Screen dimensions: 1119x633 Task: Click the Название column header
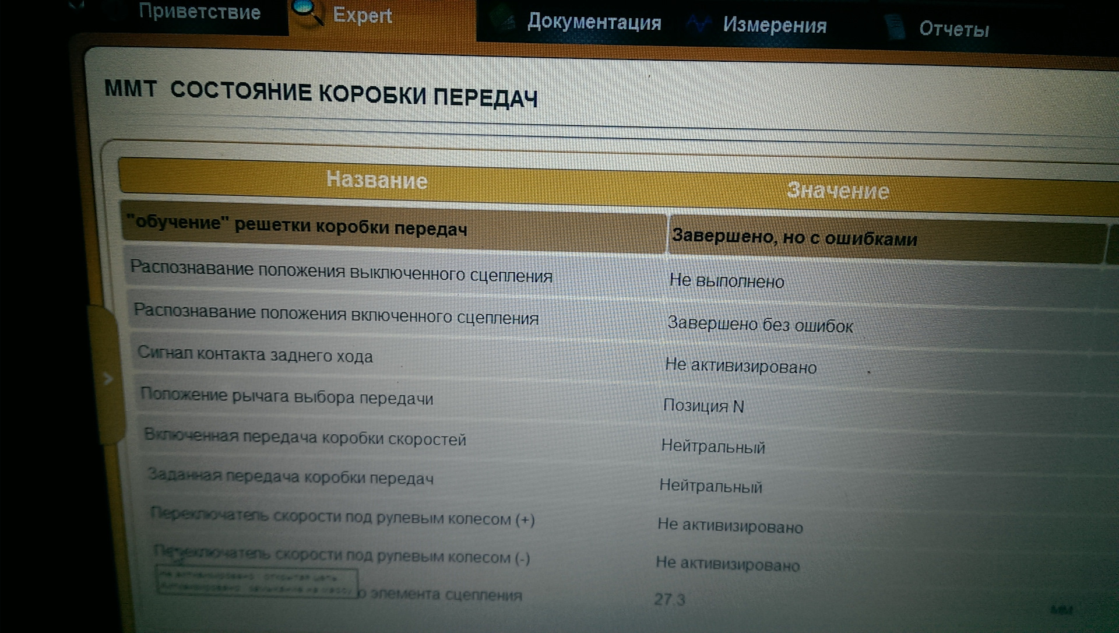(x=376, y=180)
